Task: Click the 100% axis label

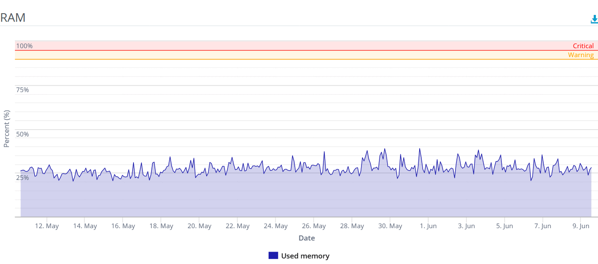Action: pos(24,46)
